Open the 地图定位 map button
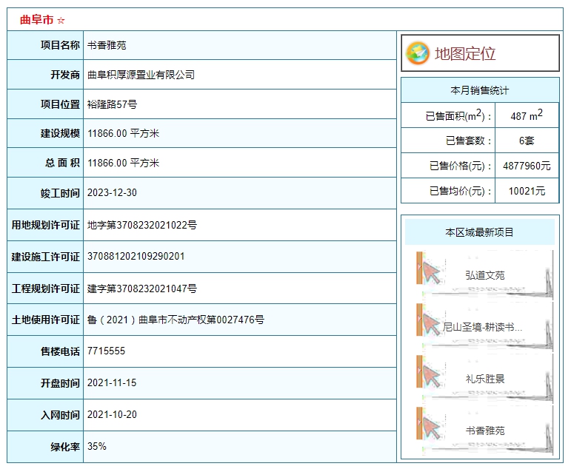The width and height of the screenshot is (571, 469). pyautogui.click(x=480, y=53)
